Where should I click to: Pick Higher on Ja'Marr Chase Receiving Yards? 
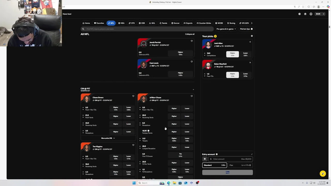click(x=174, y=116)
